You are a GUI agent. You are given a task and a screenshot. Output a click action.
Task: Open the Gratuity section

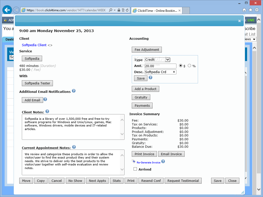coord(141,97)
